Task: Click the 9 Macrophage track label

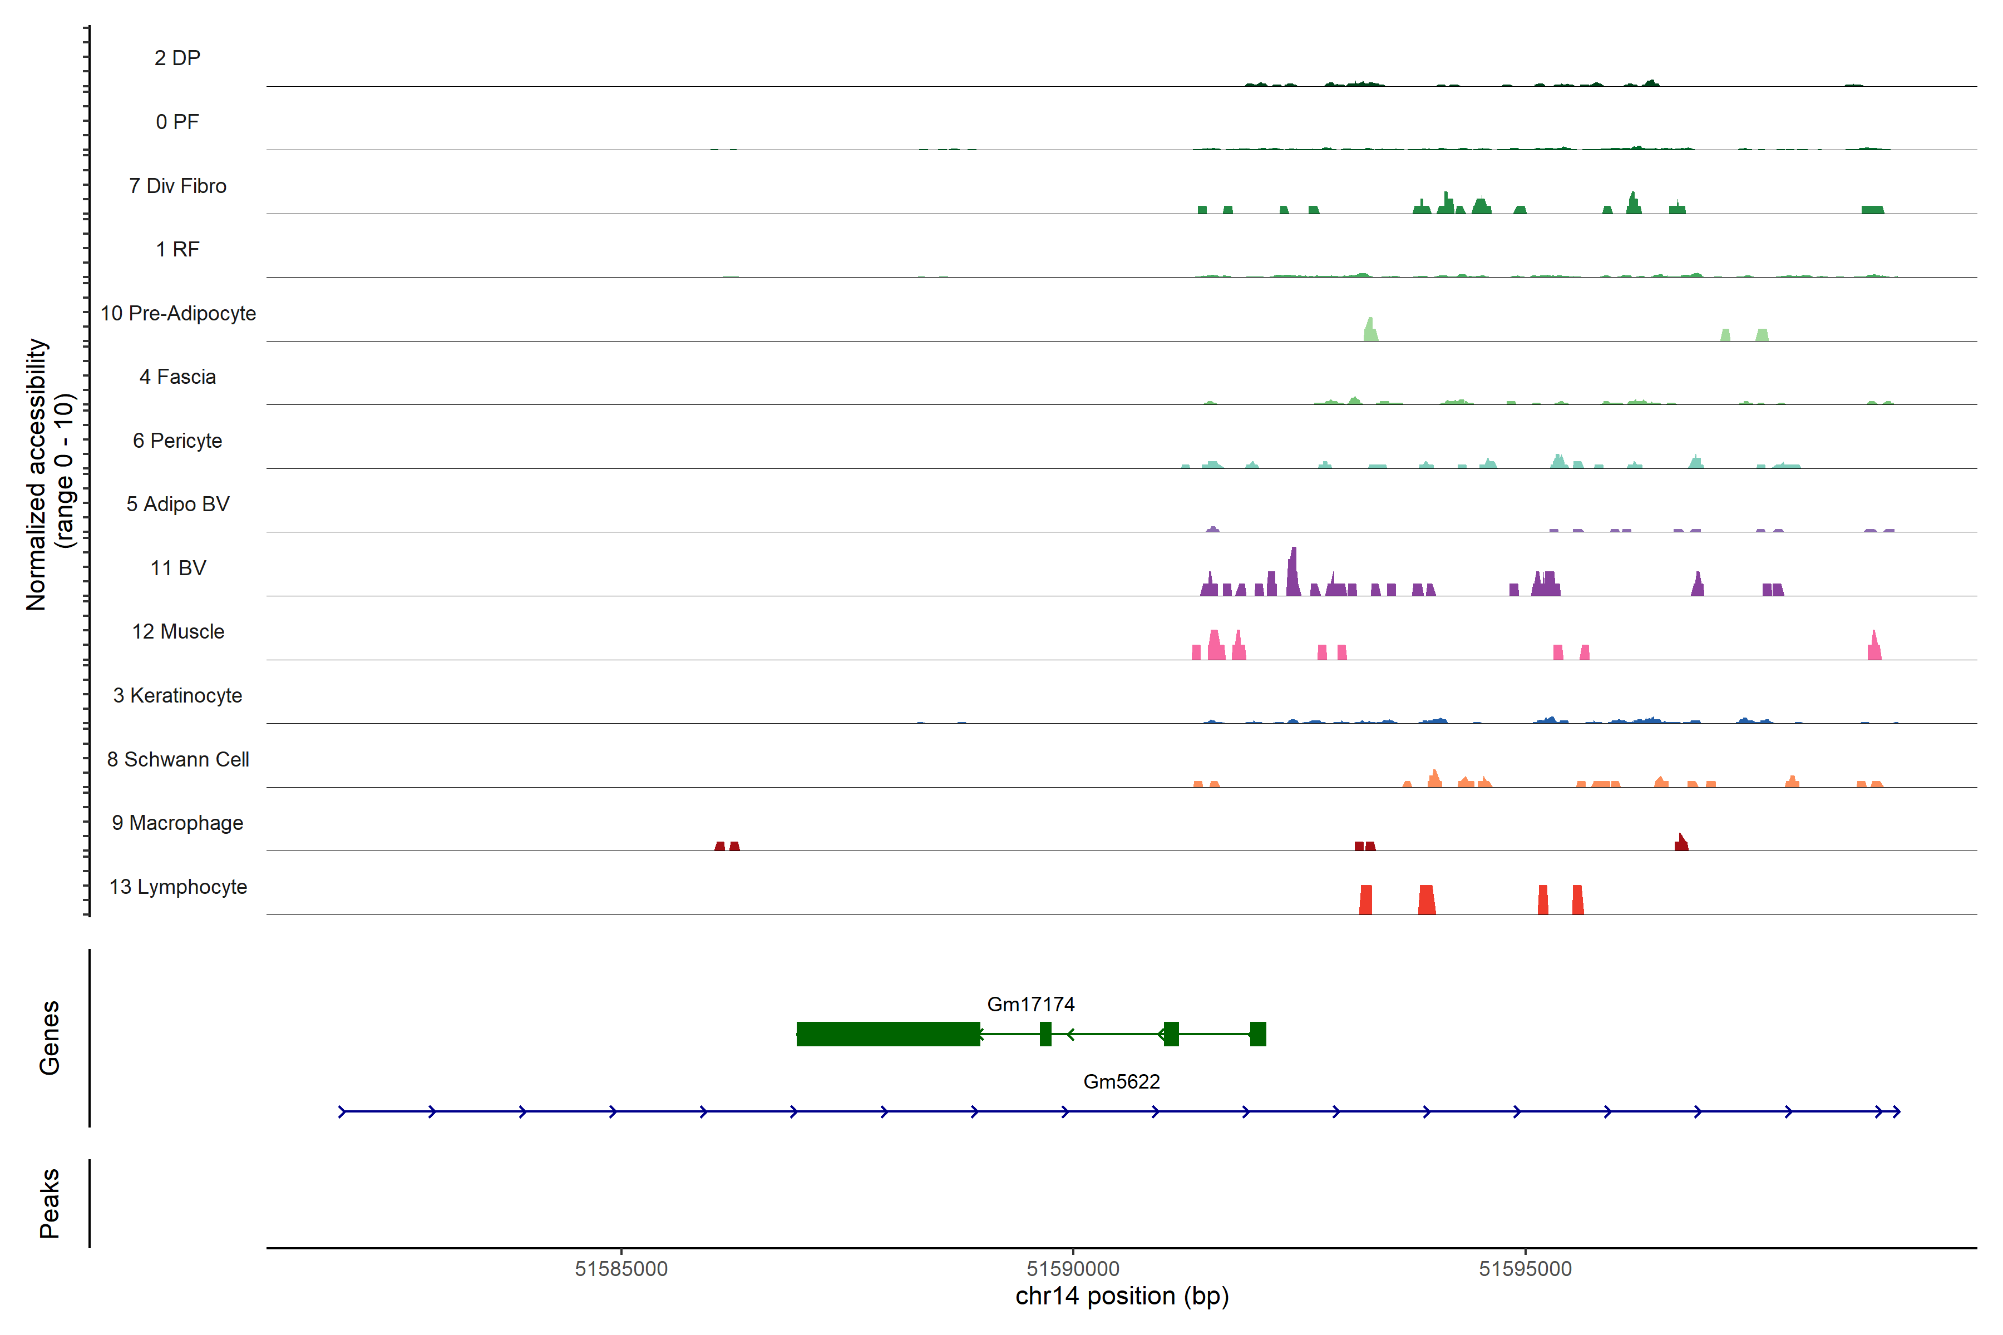Action: tap(177, 823)
